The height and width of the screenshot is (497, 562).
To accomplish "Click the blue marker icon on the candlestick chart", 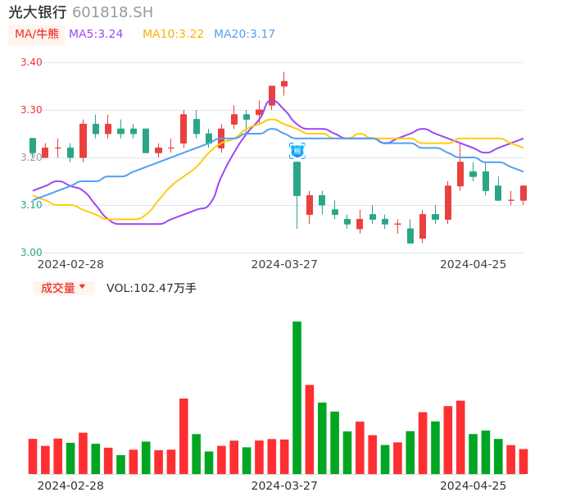I will click(297, 151).
